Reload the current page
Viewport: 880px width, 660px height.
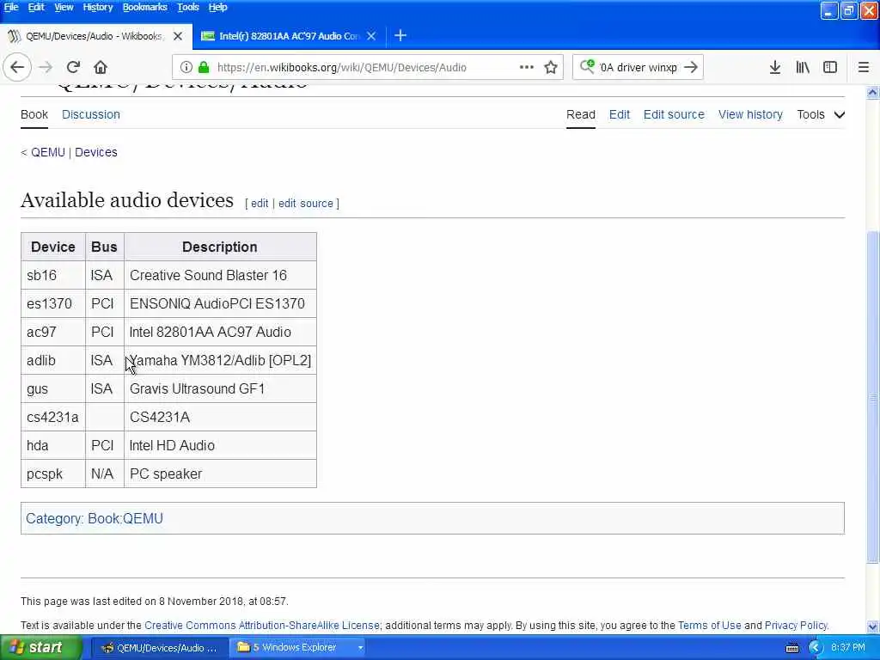coord(73,67)
